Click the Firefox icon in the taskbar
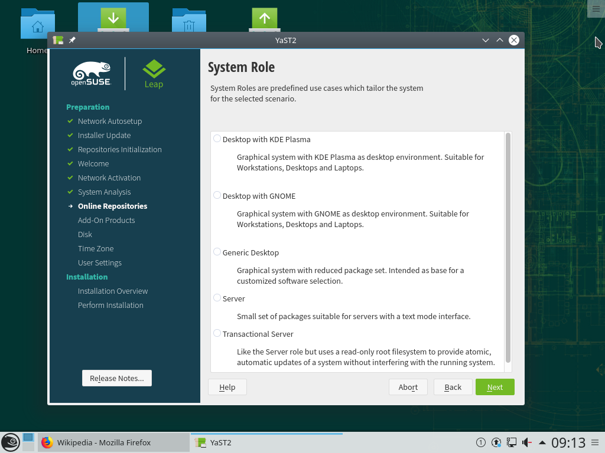Image resolution: width=605 pixels, height=453 pixels. (47, 442)
